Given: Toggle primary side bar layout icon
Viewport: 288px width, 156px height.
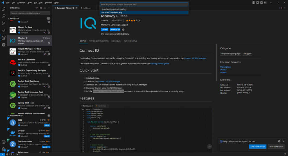Looking at the screenshot, I should click(x=253, y=3).
